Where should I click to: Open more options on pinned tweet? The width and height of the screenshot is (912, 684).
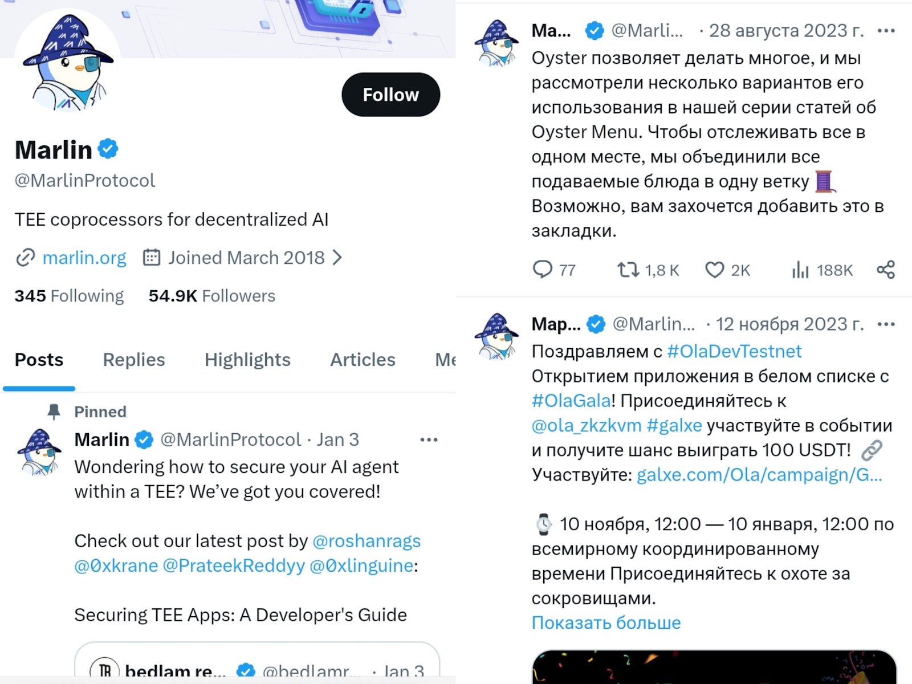429,439
